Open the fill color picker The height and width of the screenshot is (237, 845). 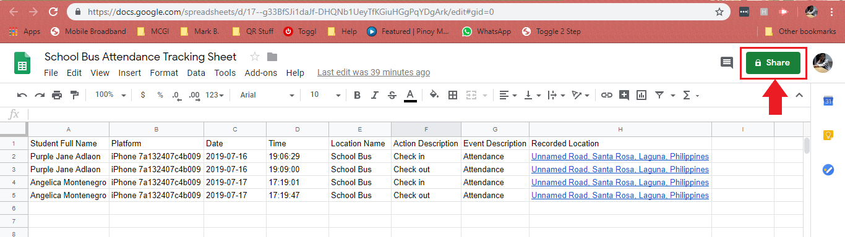point(434,95)
